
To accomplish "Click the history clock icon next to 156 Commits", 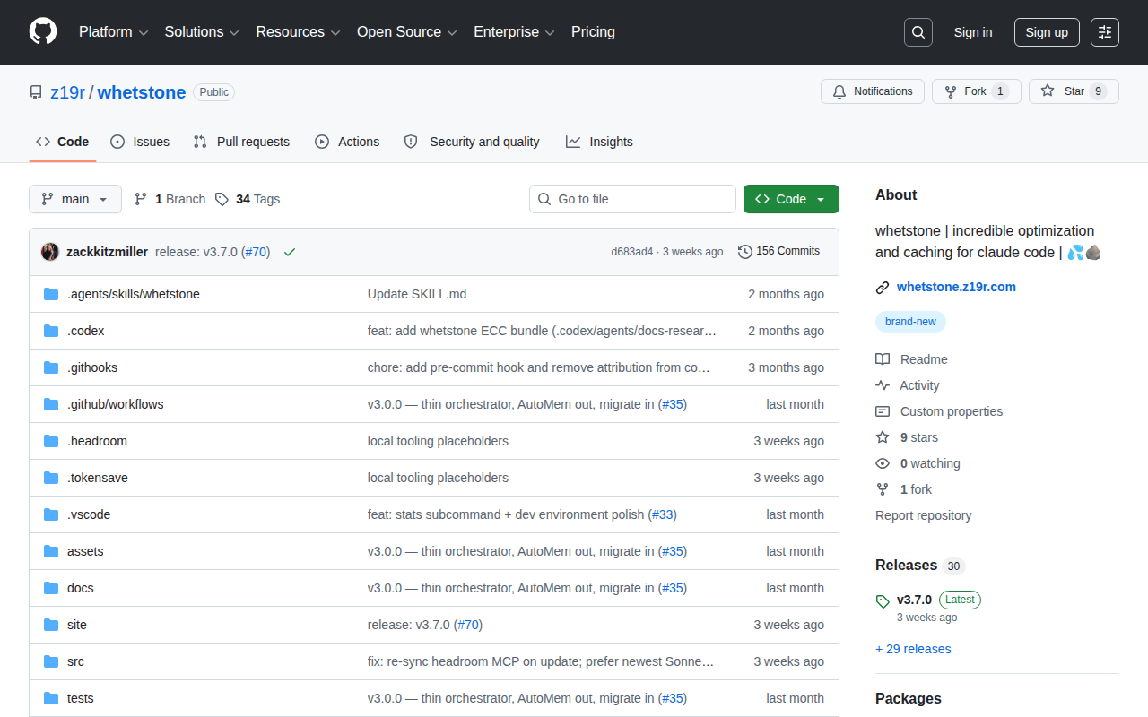I will 745,252.
